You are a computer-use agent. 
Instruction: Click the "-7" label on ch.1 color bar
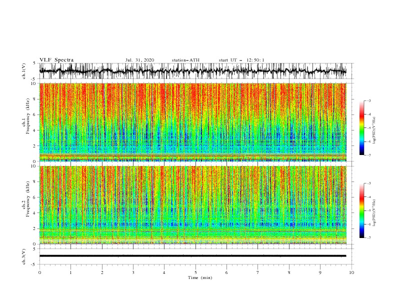pos(368,155)
